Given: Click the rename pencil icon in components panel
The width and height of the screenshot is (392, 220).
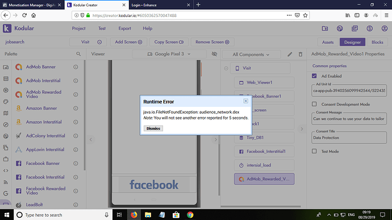Looking at the screenshot, I should [290, 55].
